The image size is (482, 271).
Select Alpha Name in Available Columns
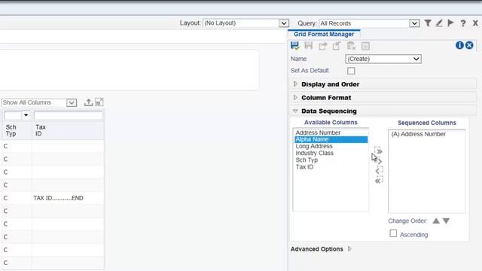[331, 139]
